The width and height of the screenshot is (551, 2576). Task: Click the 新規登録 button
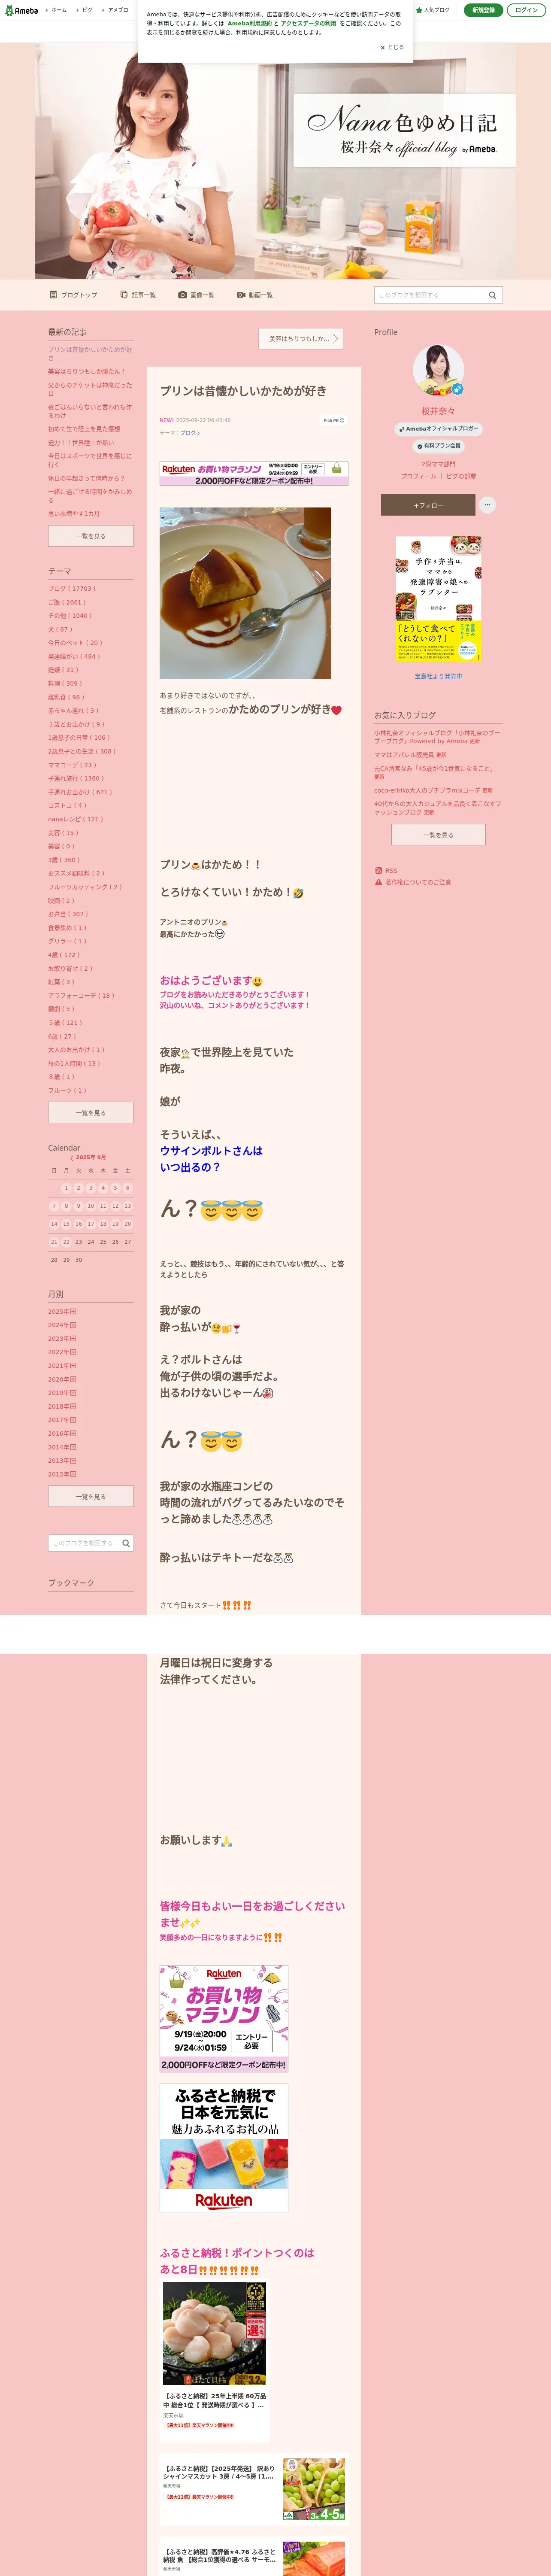click(483, 10)
